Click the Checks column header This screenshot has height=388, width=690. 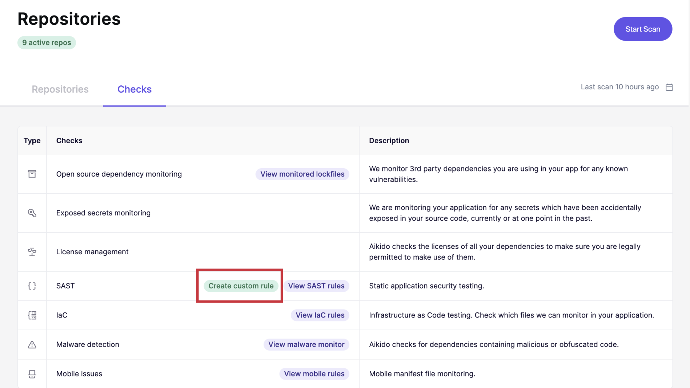pyautogui.click(x=69, y=141)
